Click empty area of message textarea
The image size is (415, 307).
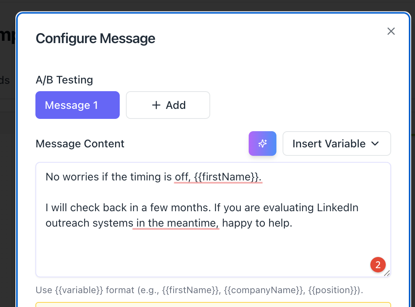[x=192, y=254]
